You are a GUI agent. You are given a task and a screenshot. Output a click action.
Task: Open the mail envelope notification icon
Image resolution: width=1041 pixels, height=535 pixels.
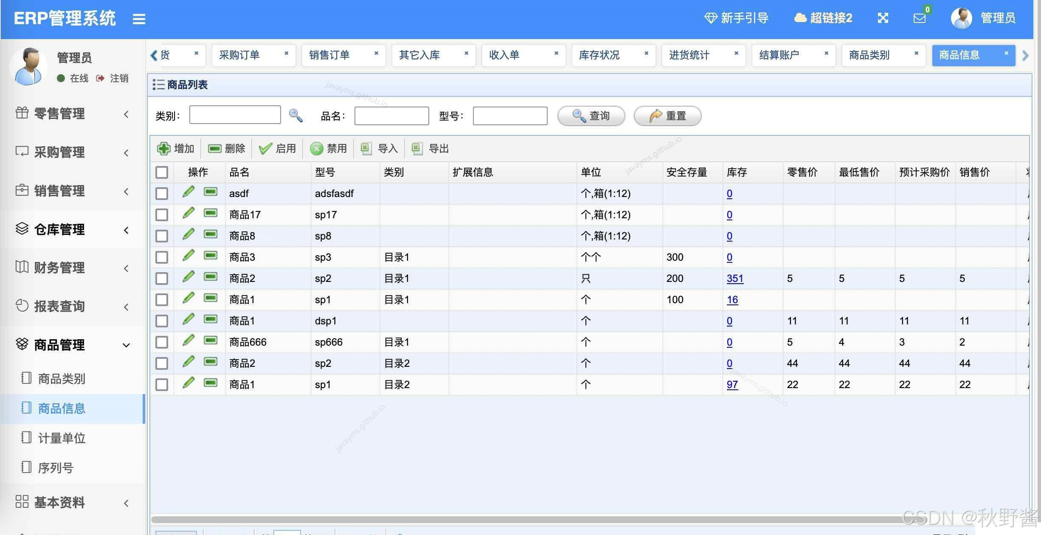point(919,18)
